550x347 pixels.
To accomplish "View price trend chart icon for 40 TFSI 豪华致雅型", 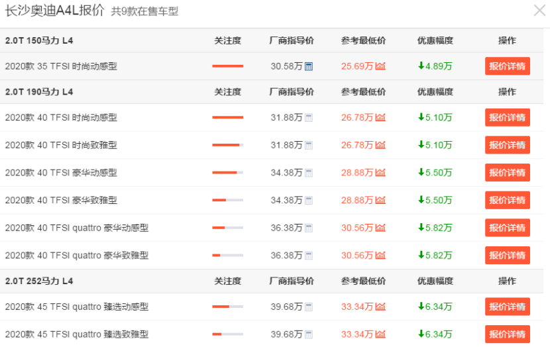I will (x=380, y=200).
